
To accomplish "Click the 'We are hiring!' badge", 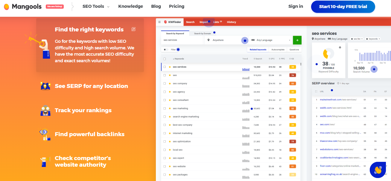I will [x=54, y=6].
